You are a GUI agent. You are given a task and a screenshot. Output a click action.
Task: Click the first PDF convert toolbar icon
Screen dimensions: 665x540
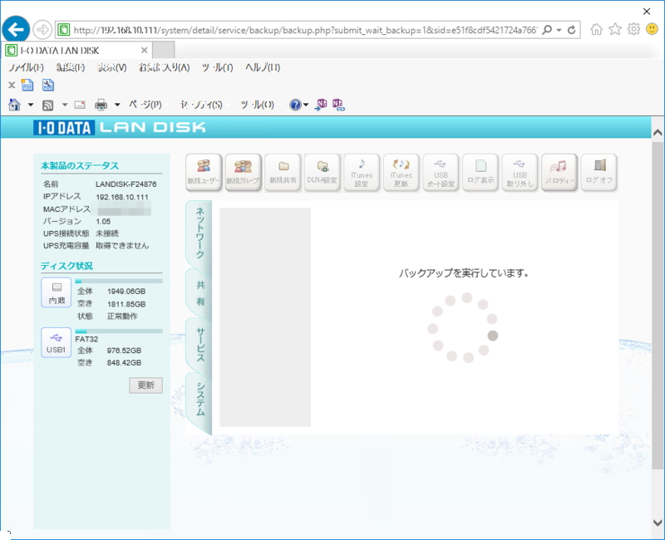(27, 86)
